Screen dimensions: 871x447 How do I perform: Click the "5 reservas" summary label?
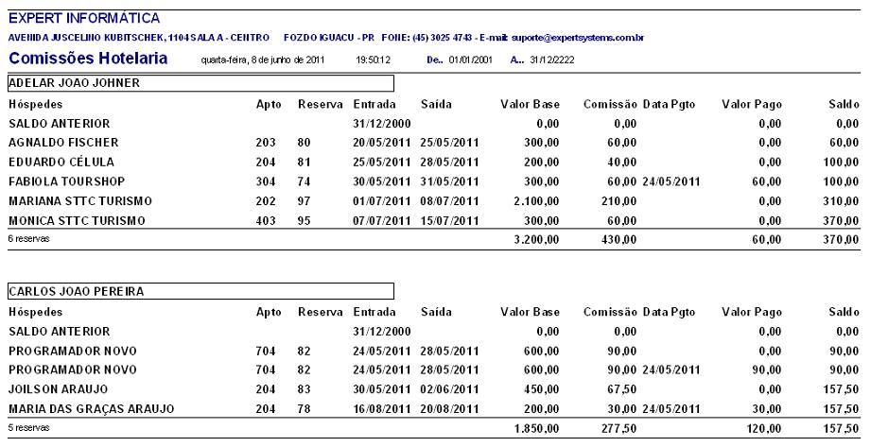(26, 428)
